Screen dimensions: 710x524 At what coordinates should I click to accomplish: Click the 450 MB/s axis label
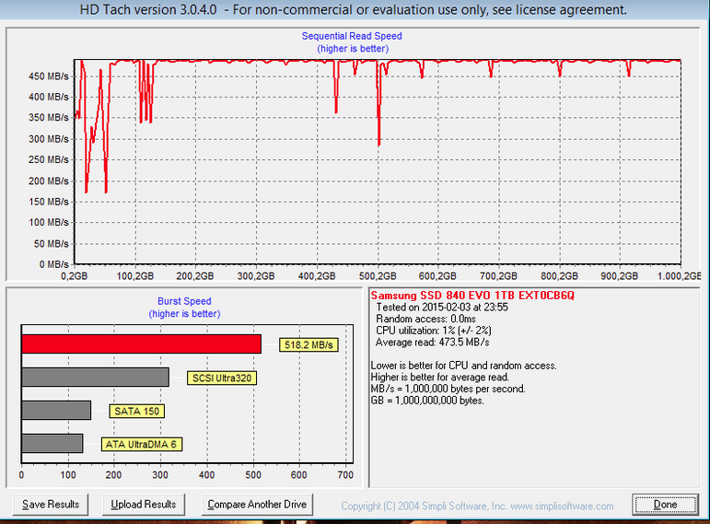click(x=49, y=76)
